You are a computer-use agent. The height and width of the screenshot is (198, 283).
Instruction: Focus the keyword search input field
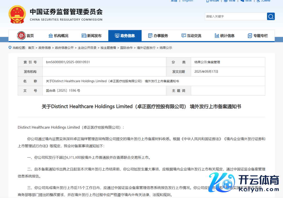(235, 16)
